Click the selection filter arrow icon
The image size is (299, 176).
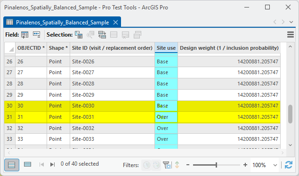(x=177, y=165)
